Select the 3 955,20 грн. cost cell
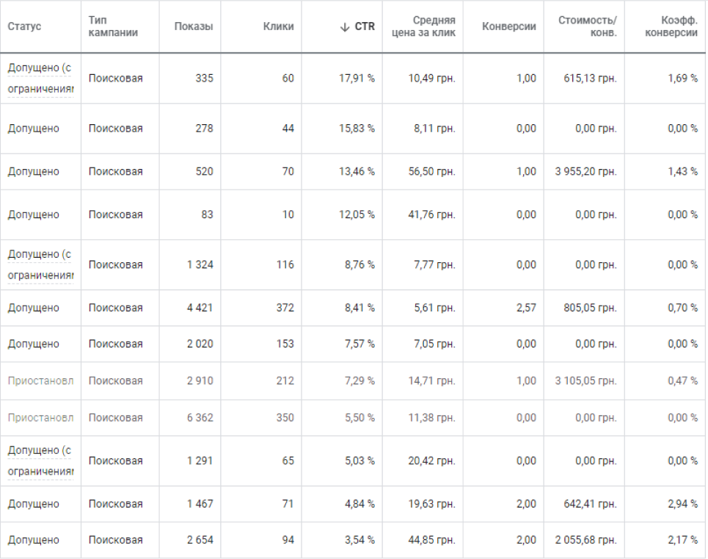This screenshot has height=559, width=708. pyautogui.click(x=585, y=172)
